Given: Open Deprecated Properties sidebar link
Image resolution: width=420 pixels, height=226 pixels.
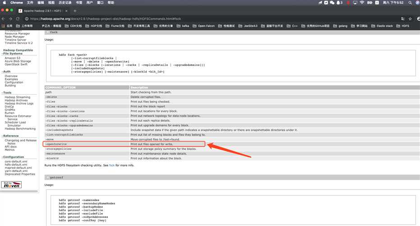Looking at the screenshot, I should point(20,174).
